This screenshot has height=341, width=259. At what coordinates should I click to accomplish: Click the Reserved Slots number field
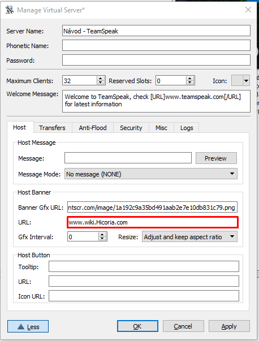(171, 81)
